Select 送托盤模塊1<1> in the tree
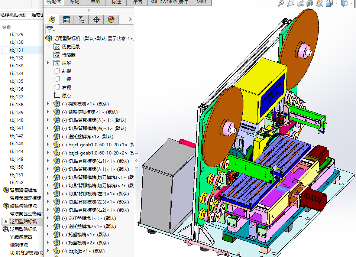 coord(89,218)
